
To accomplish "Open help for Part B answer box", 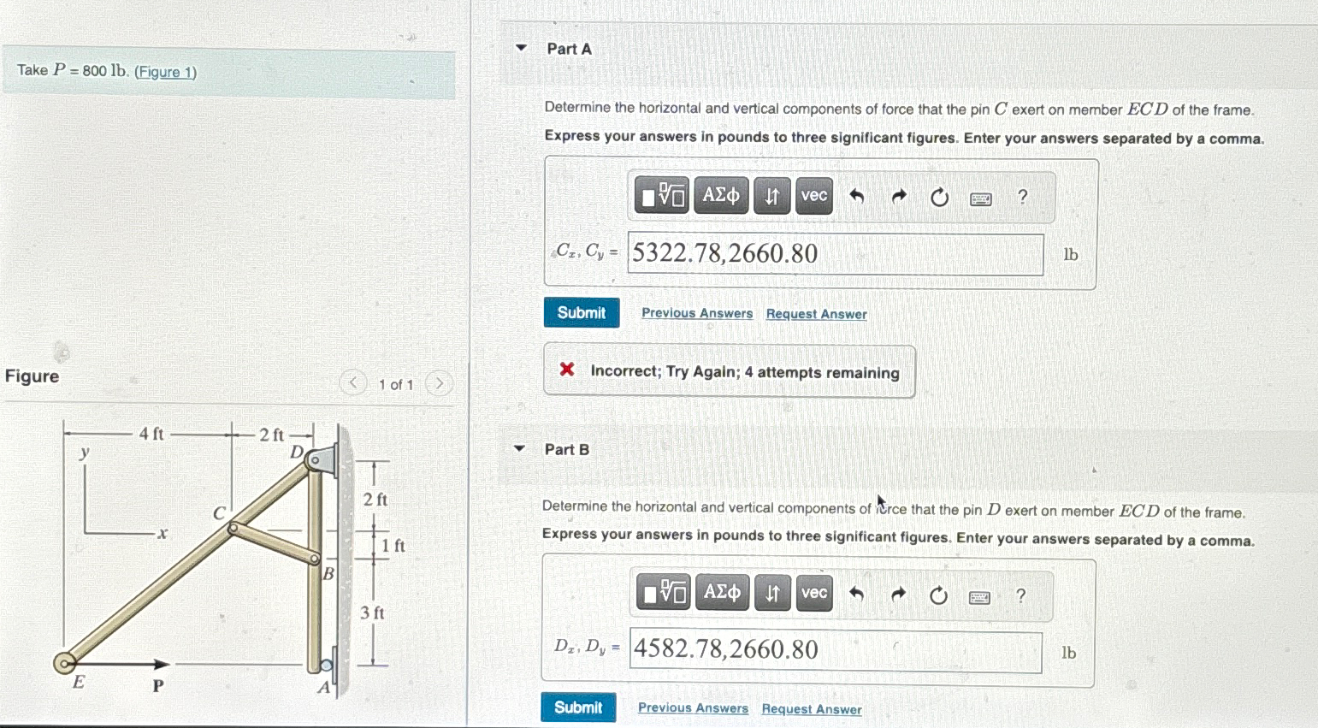I will click(1020, 595).
